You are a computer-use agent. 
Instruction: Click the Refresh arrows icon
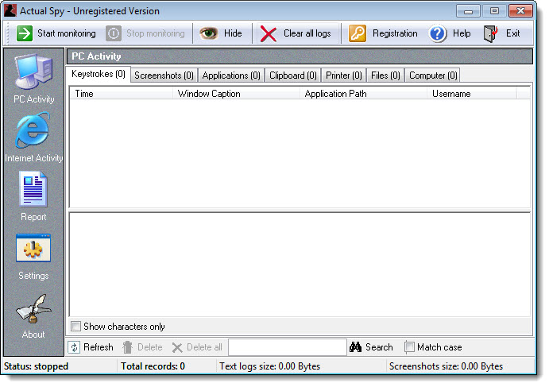point(74,347)
